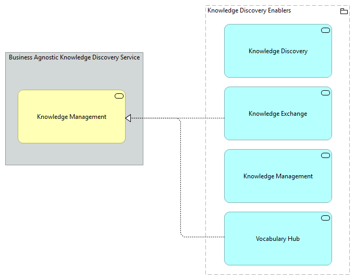Click the Knowledge Exchange label text
This screenshot has width=355, height=280.
pyautogui.click(x=278, y=114)
